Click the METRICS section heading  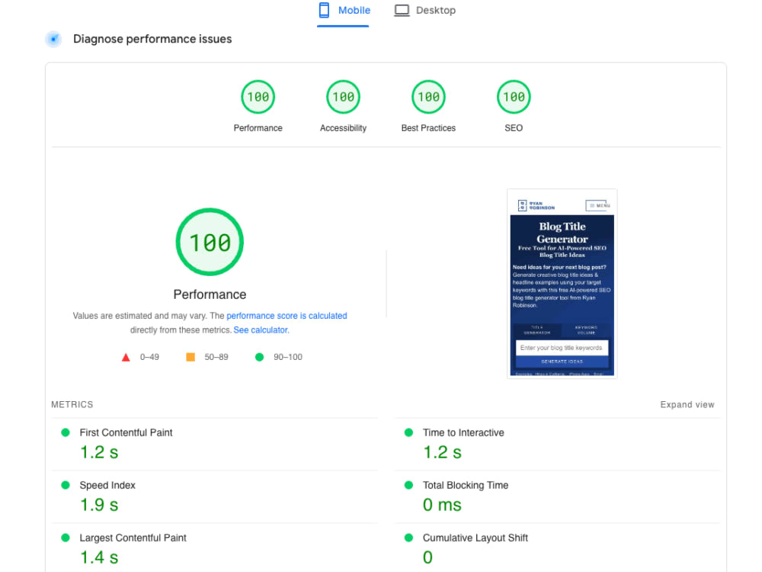[x=72, y=405]
